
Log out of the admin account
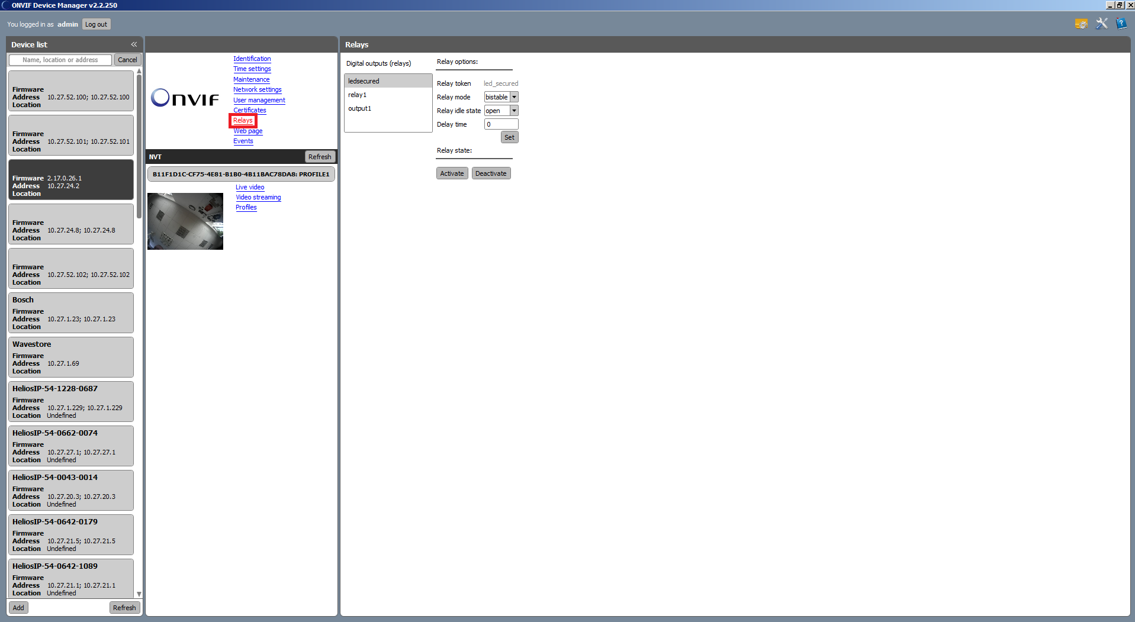(96, 24)
